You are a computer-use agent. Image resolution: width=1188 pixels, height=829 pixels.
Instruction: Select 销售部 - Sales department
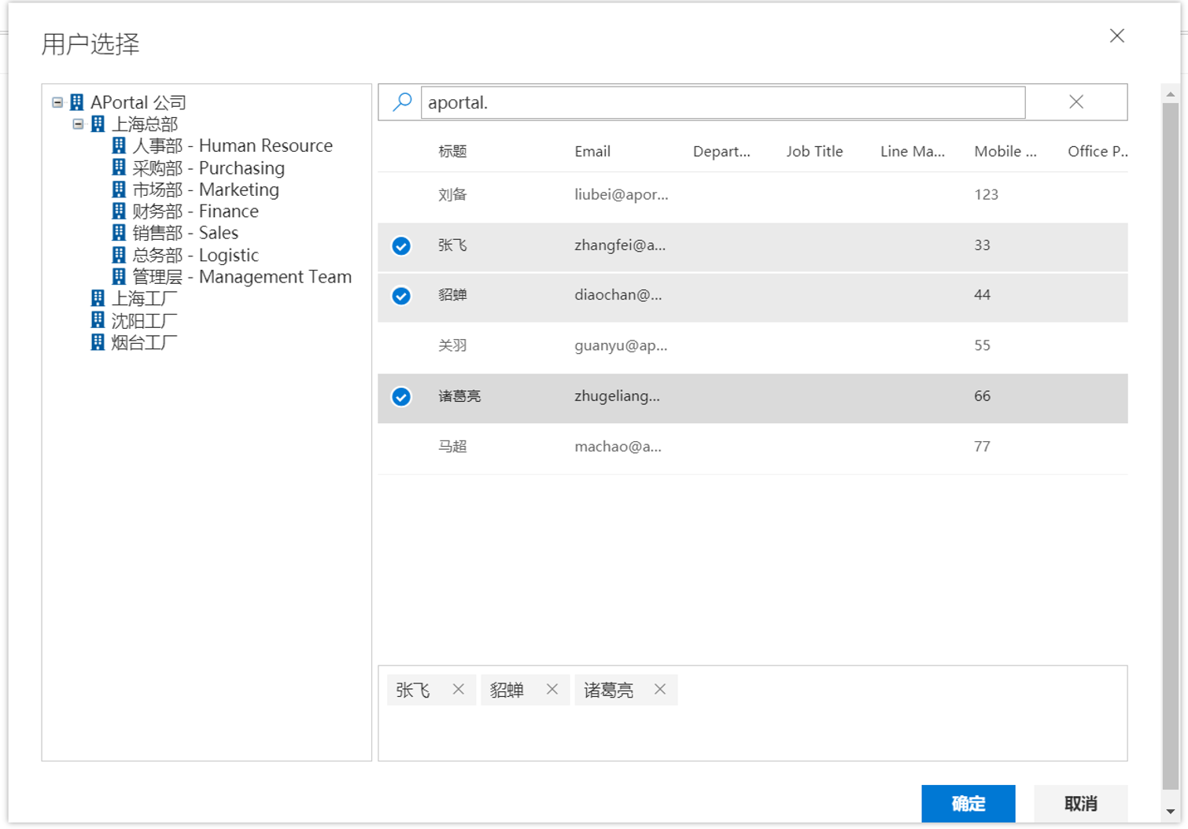point(185,233)
